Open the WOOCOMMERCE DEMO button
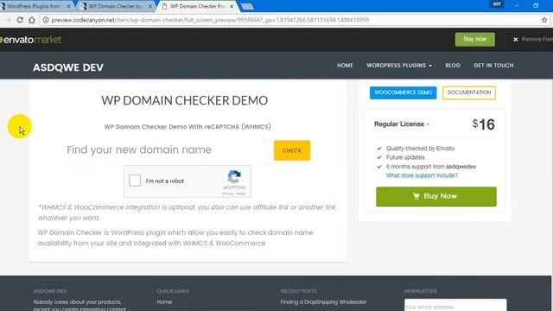 404,92
